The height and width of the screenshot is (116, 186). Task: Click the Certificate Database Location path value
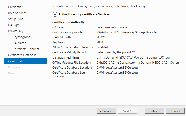tap(117, 68)
